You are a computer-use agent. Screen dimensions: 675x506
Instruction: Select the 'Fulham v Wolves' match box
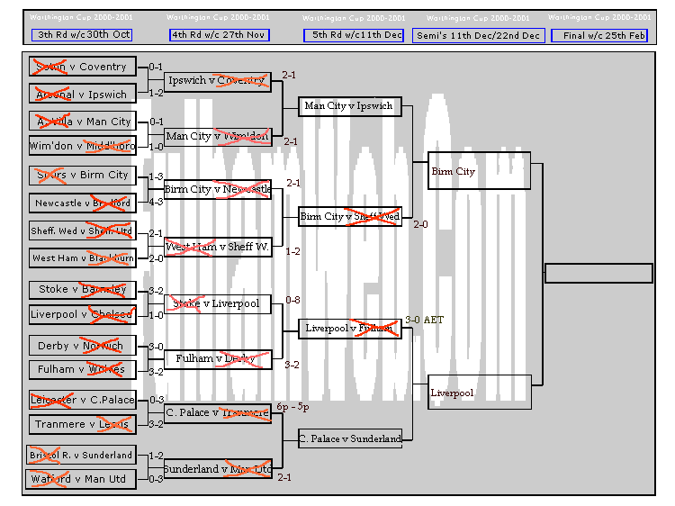[83, 369]
